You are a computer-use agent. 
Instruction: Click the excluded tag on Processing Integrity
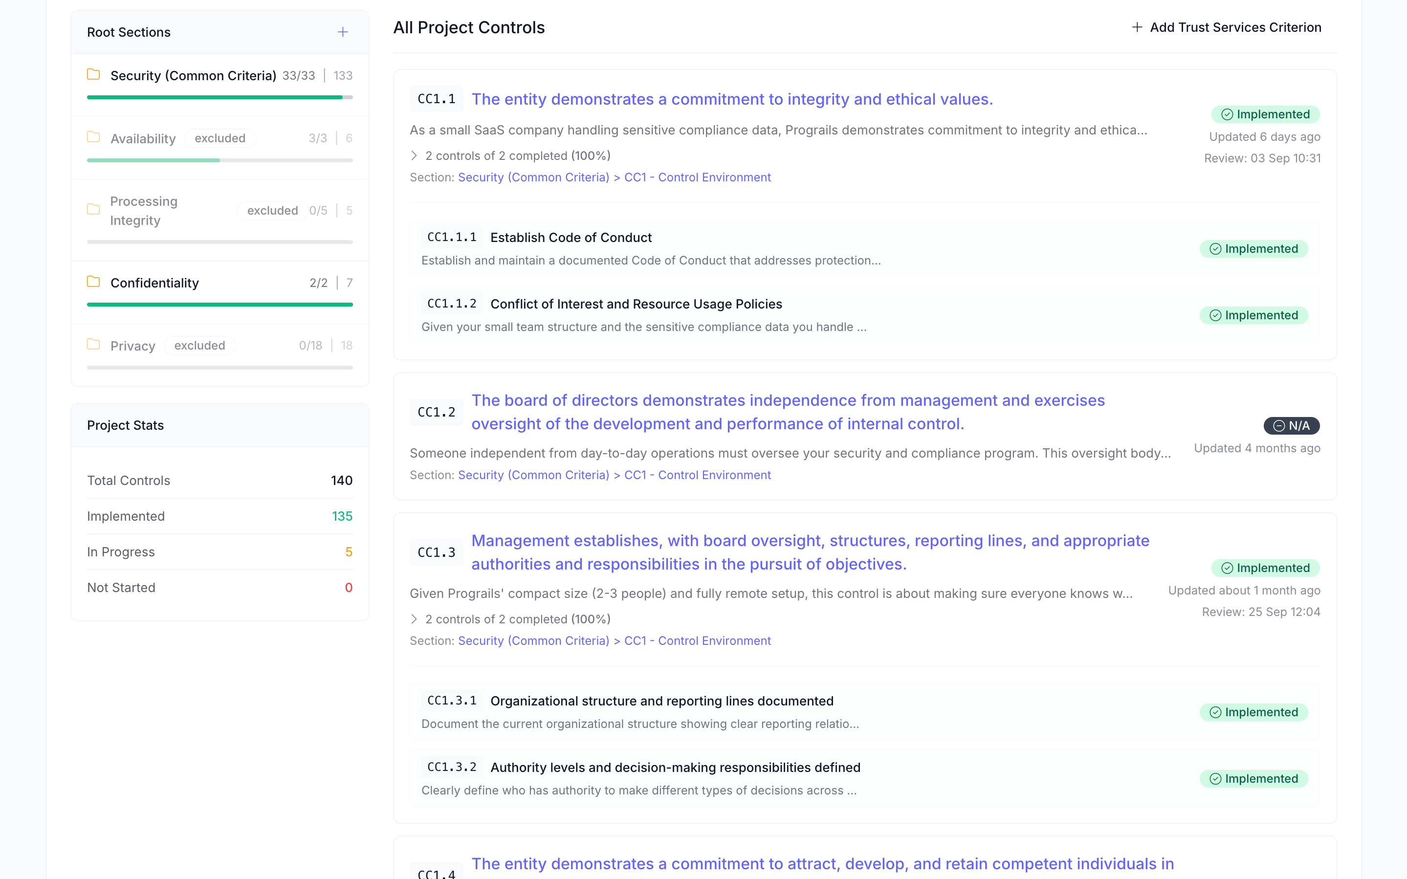[272, 210]
